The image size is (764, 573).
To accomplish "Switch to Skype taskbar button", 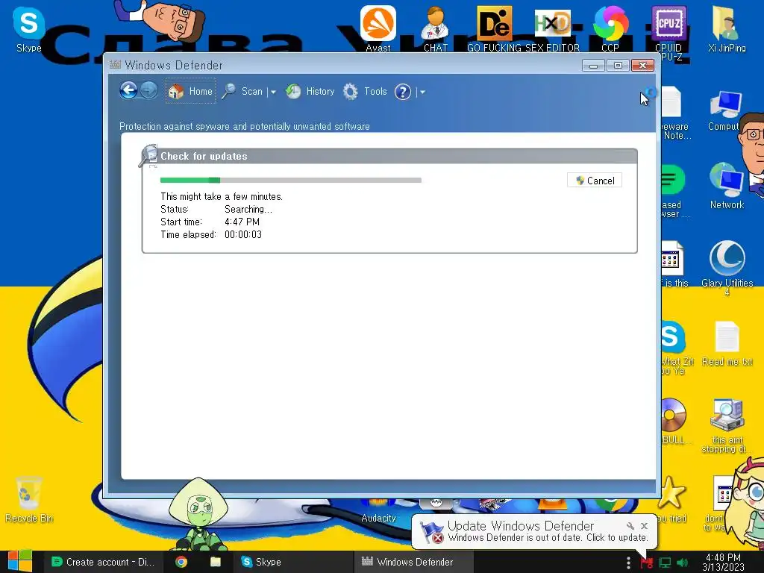I will click(x=292, y=562).
